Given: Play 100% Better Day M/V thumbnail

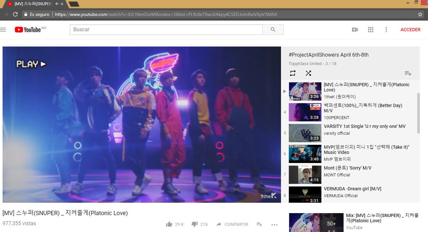Looking at the screenshot, I should [x=305, y=112].
